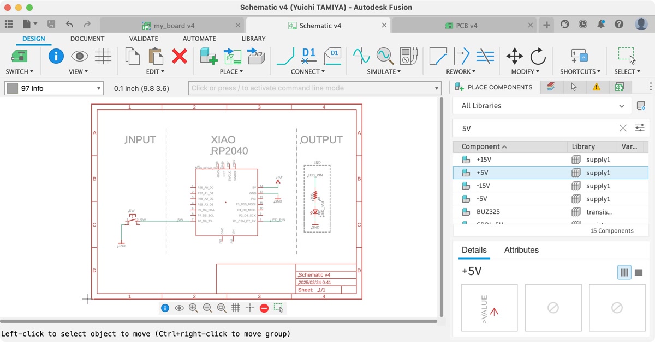
Task: Click the Shortcuts toolbar icon
Action: 580,56
